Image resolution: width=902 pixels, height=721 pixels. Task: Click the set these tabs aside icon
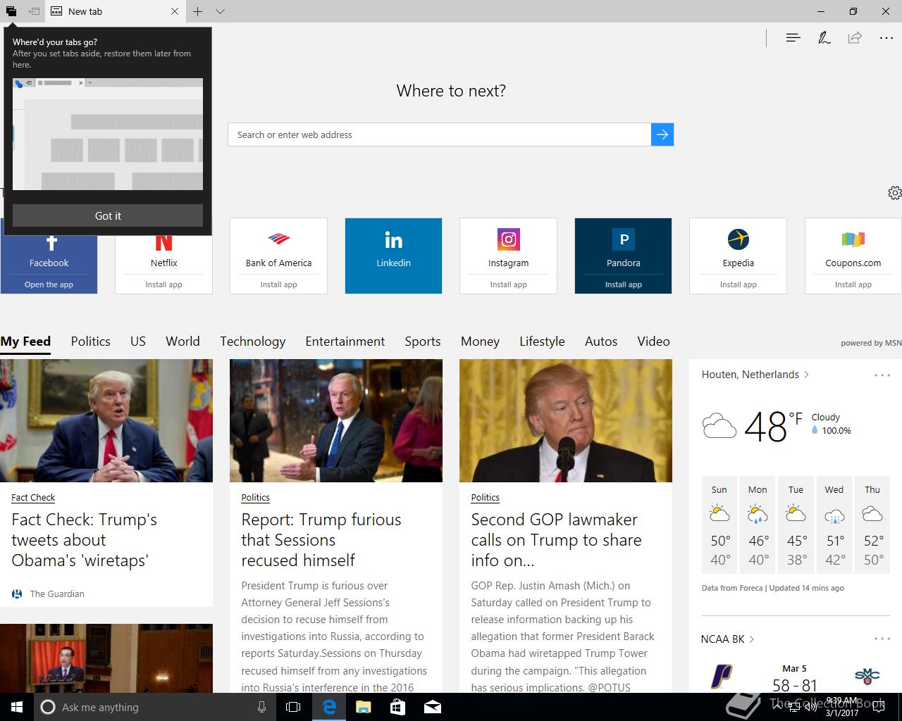point(34,11)
